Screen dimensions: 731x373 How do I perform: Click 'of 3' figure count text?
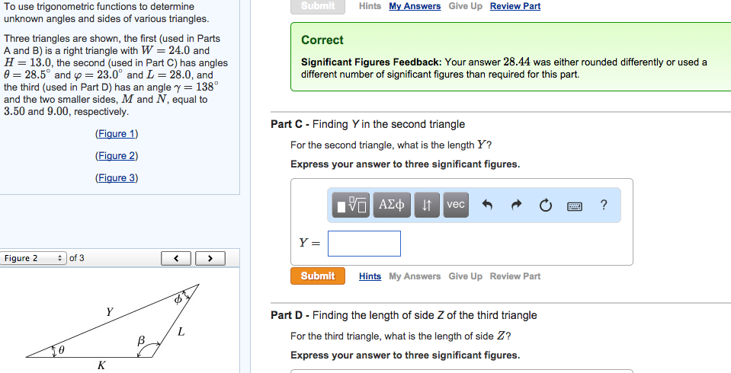point(77,258)
